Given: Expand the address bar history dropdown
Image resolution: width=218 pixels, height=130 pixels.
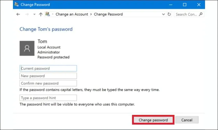Looking at the screenshot, I should [x=163, y=14].
